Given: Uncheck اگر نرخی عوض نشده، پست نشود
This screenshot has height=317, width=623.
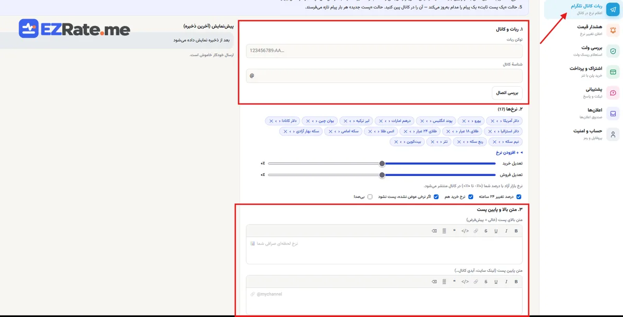Looking at the screenshot, I should (436, 197).
